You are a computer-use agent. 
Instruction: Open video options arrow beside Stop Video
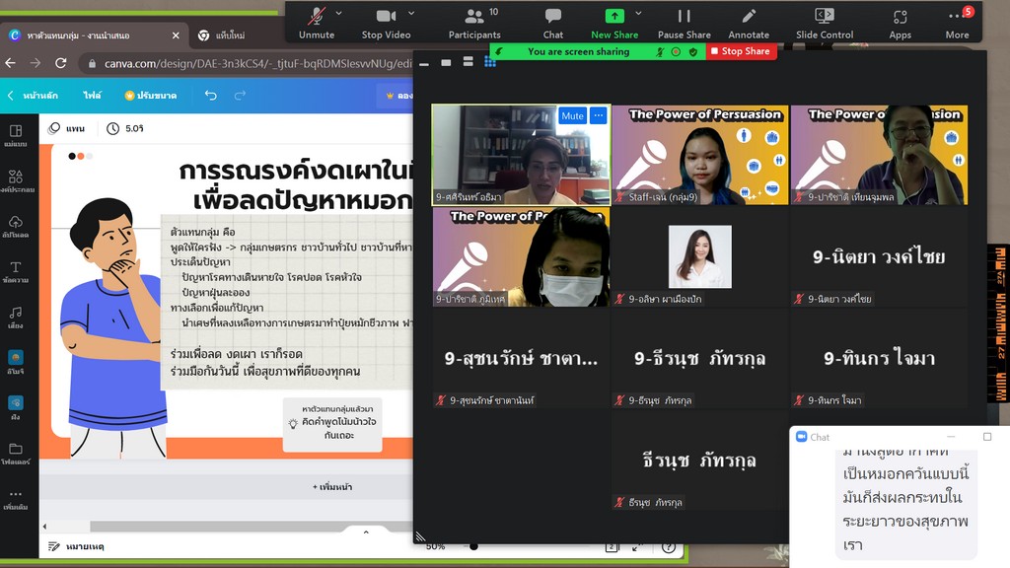pos(411,13)
